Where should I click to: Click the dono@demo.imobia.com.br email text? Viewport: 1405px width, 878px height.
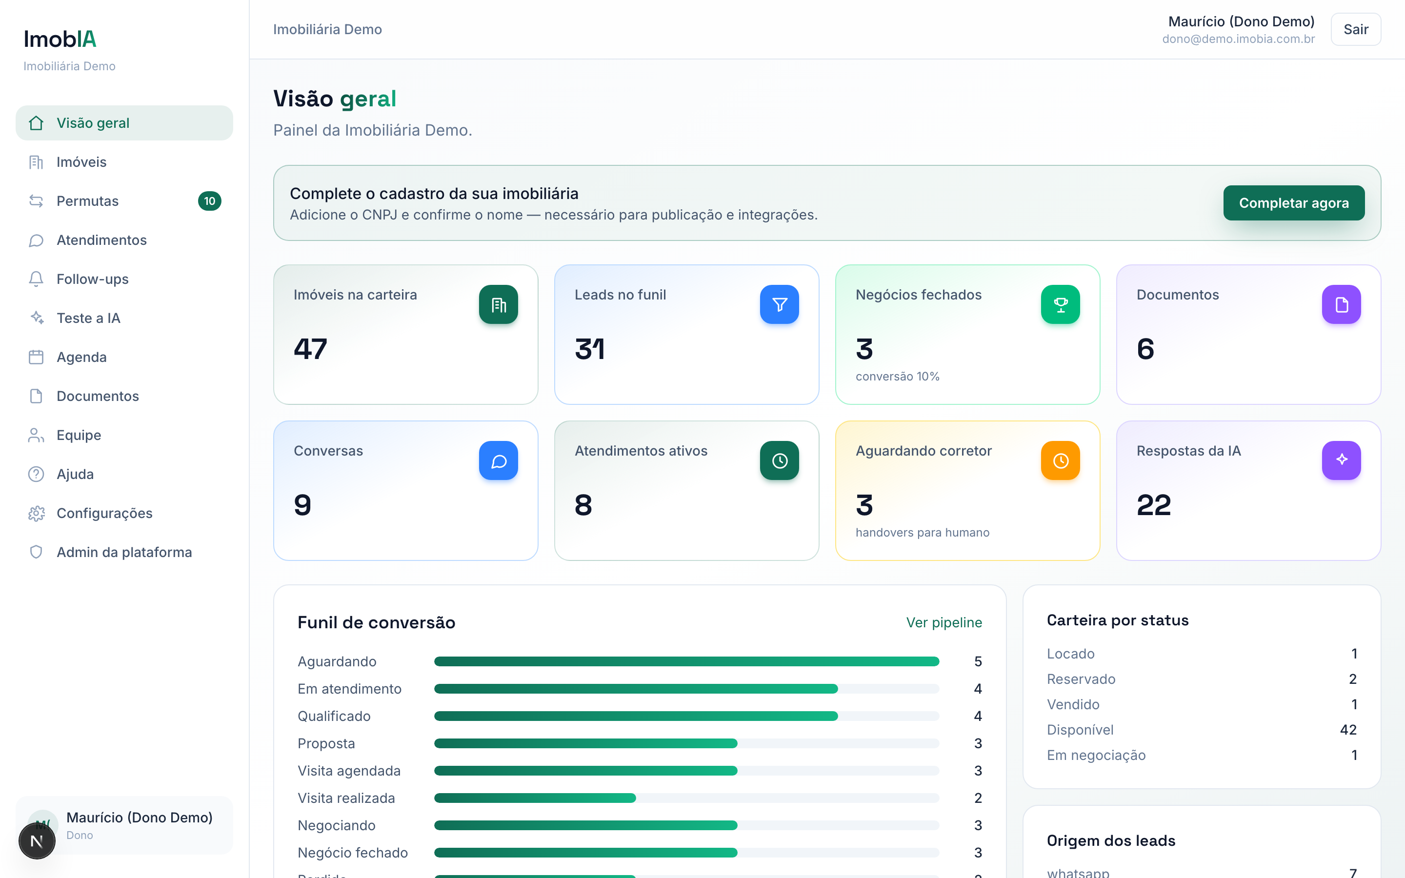pyautogui.click(x=1238, y=39)
